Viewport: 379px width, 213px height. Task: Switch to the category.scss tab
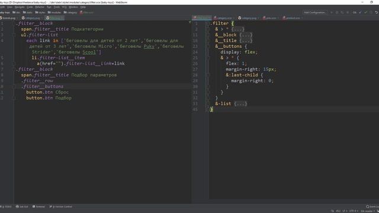[x=224, y=18]
